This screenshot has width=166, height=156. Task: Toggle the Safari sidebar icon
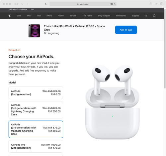point(16,4)
